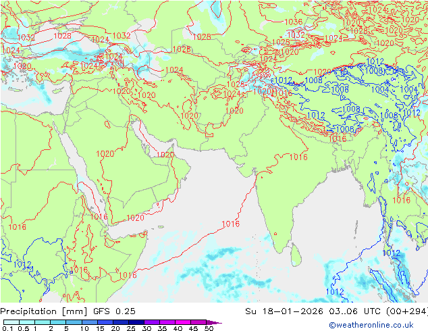Choose the 40–45 mm magenta legend swatch
The width and height of the screenshot is (428, 331).
click(183, 322)
